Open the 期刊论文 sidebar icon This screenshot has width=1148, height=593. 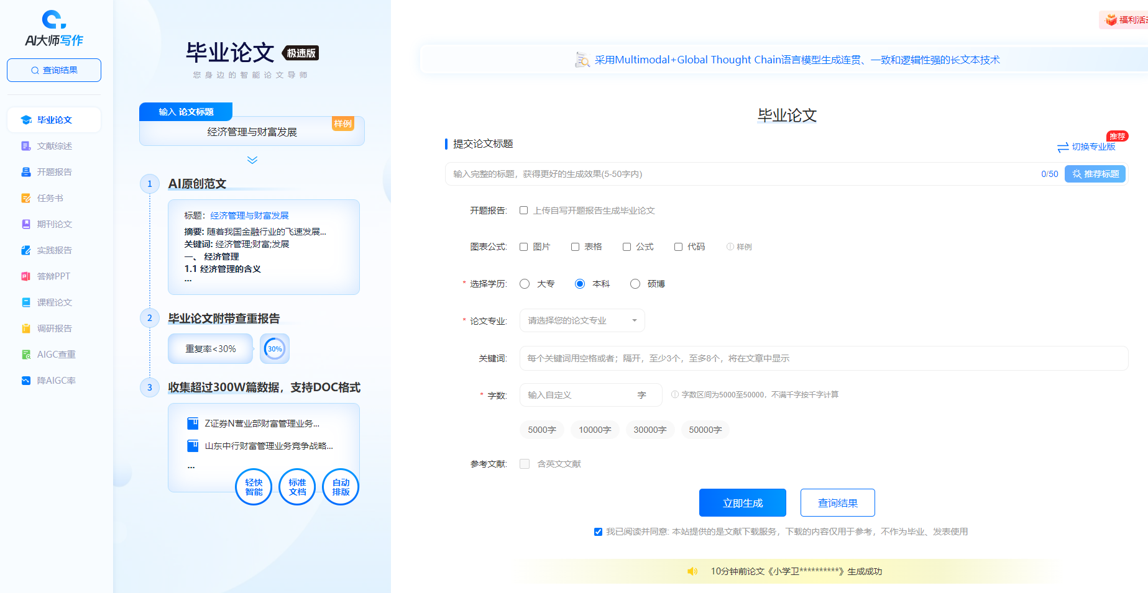26,224
